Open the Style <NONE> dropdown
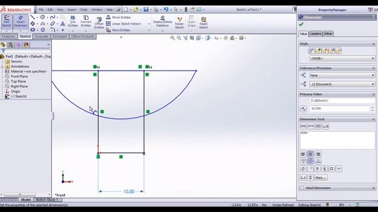Viewport: 378px width, 212px height. click(342, 58)
